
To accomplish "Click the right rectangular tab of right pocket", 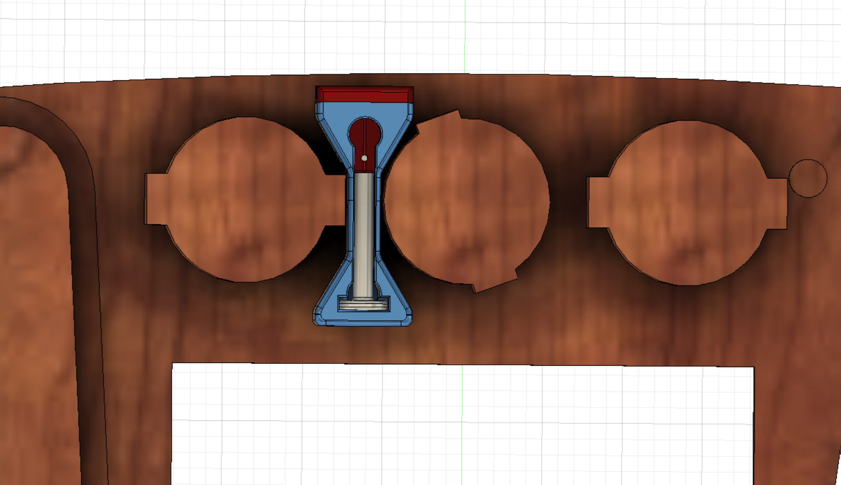I will [777, 203].
